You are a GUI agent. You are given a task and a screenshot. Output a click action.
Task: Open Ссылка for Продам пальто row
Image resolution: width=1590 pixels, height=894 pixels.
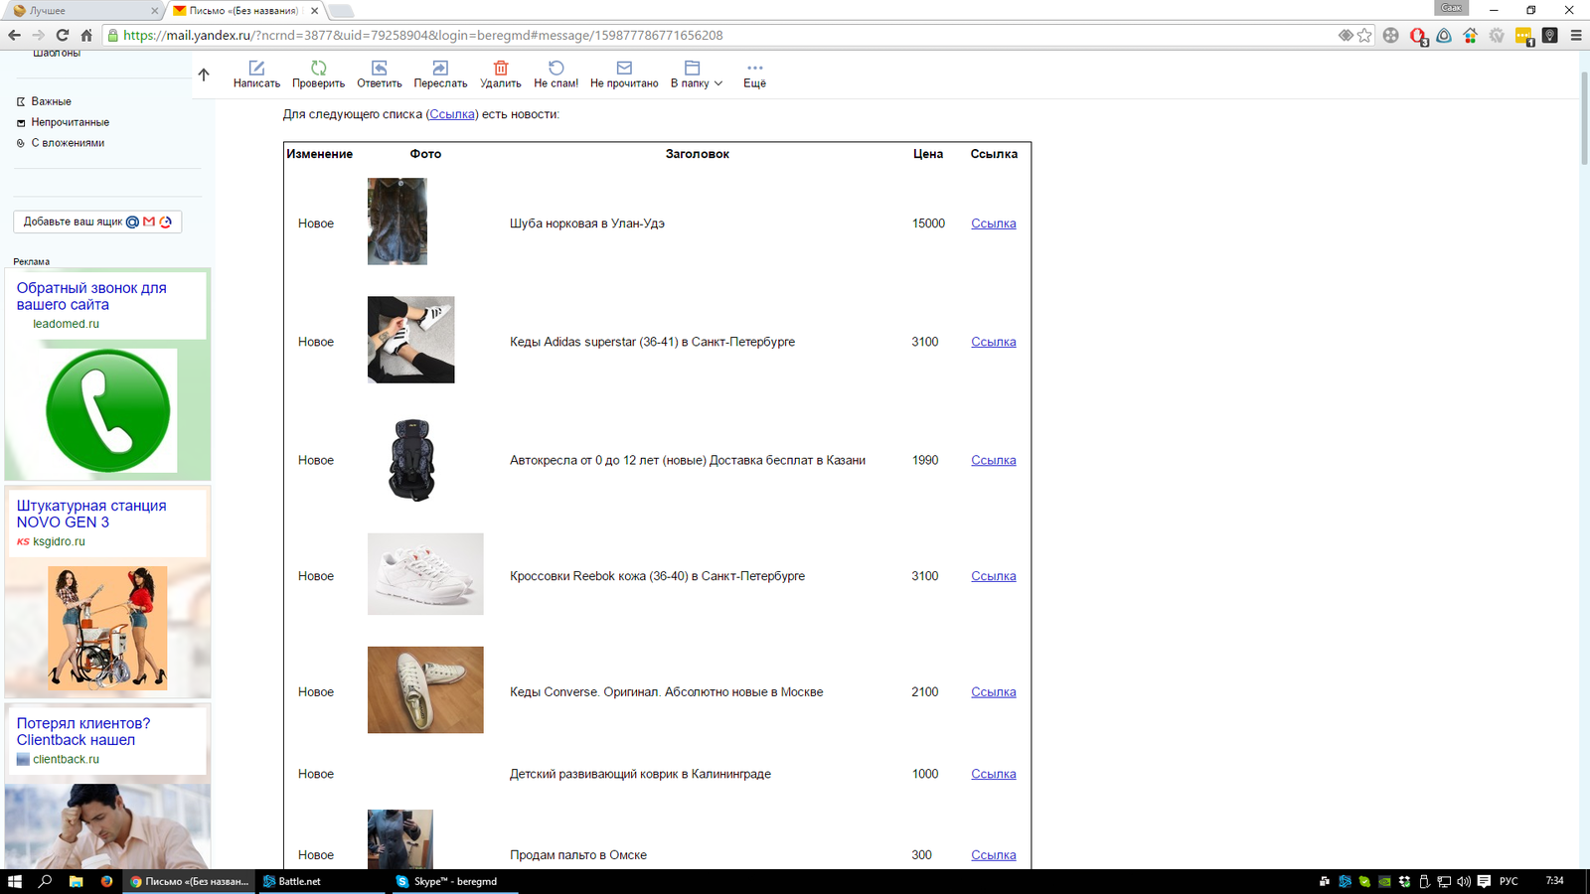pyautogui.click(x=993, y=855)
